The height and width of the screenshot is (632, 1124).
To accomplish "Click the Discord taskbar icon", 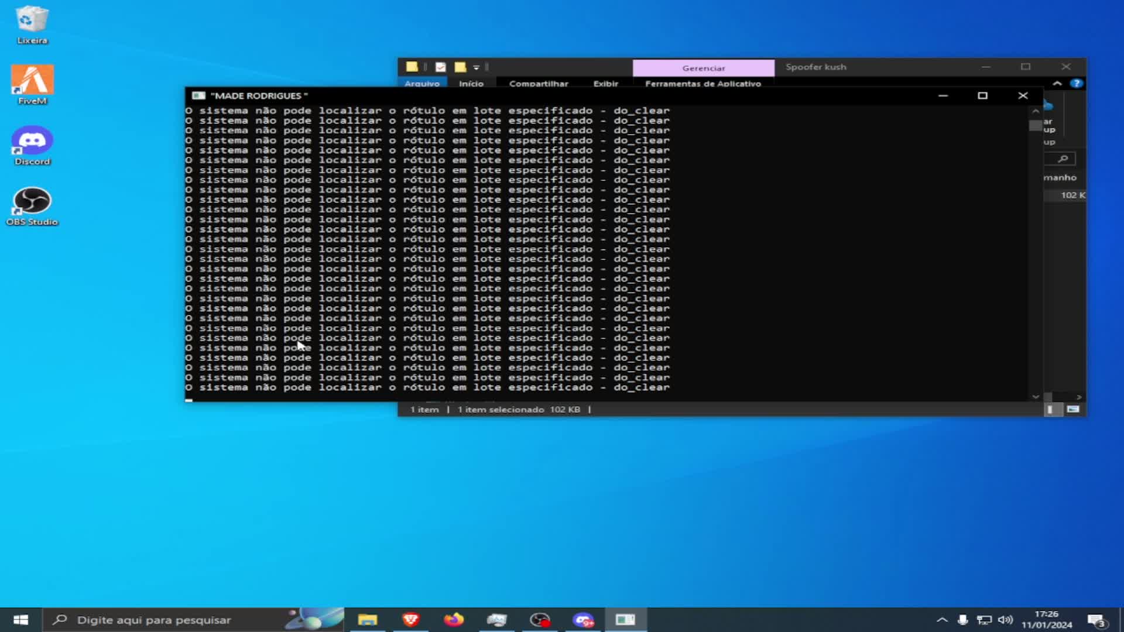I will (x=583, y=620).
